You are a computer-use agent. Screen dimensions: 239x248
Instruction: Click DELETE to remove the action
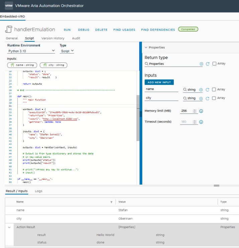101,30
